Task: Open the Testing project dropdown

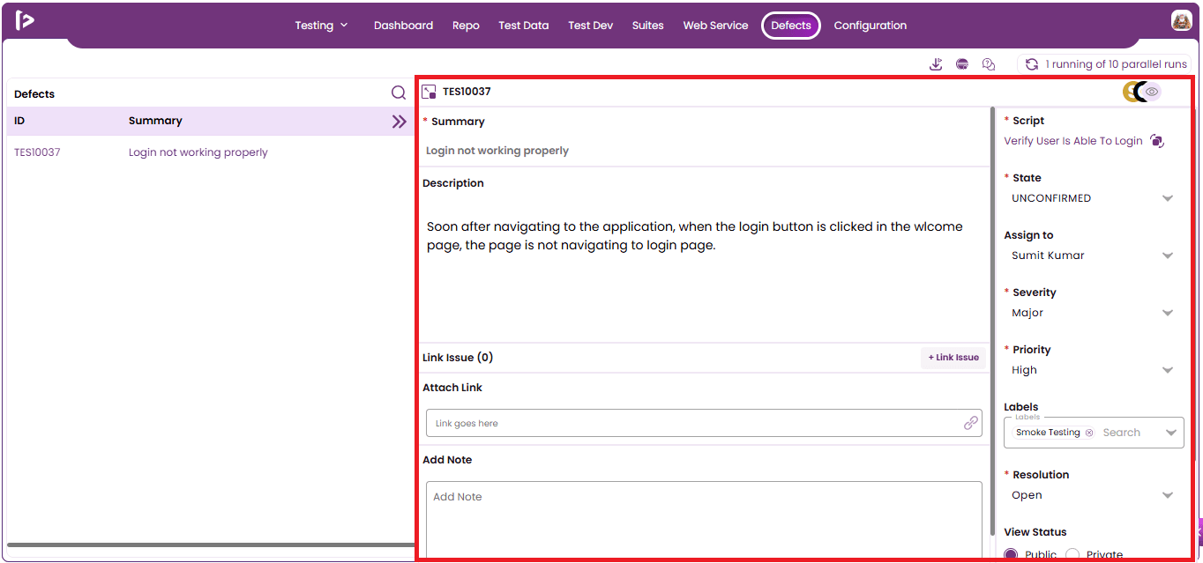Action: pos(321,26)
